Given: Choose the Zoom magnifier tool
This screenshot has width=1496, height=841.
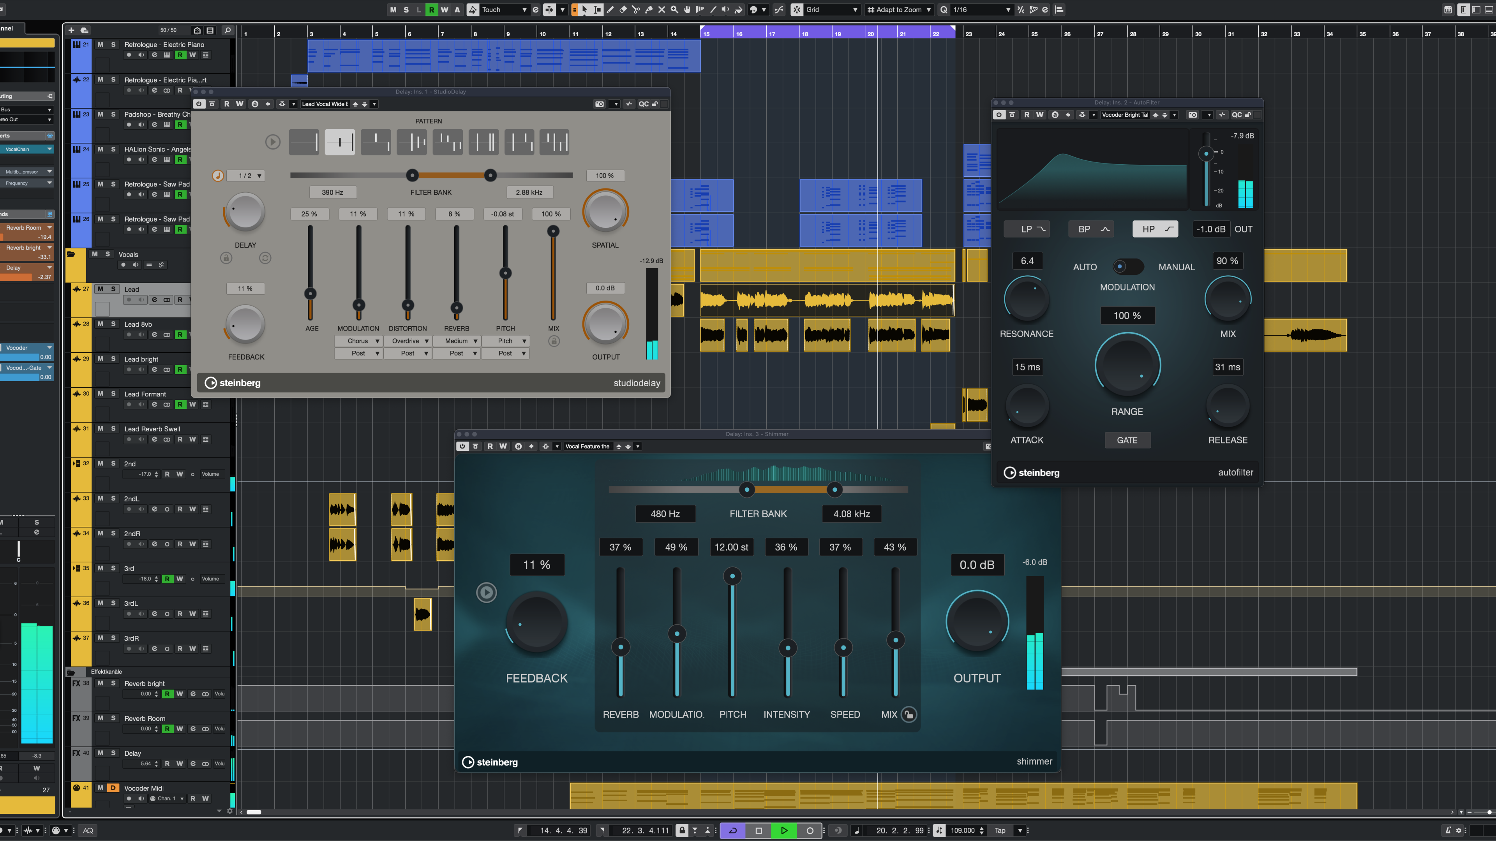Looking at the screenshot, I should 674,10.
